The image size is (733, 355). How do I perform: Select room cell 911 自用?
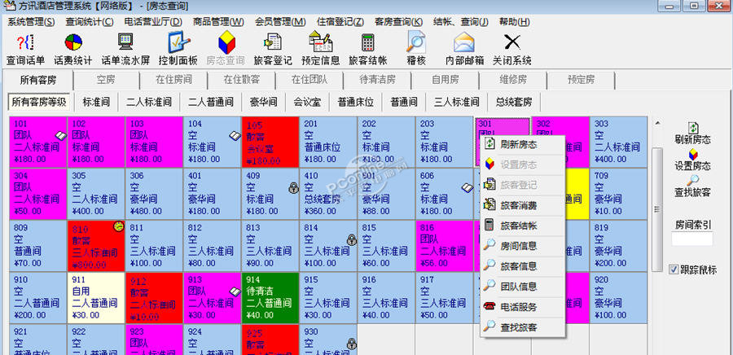[x=96, y=297]
